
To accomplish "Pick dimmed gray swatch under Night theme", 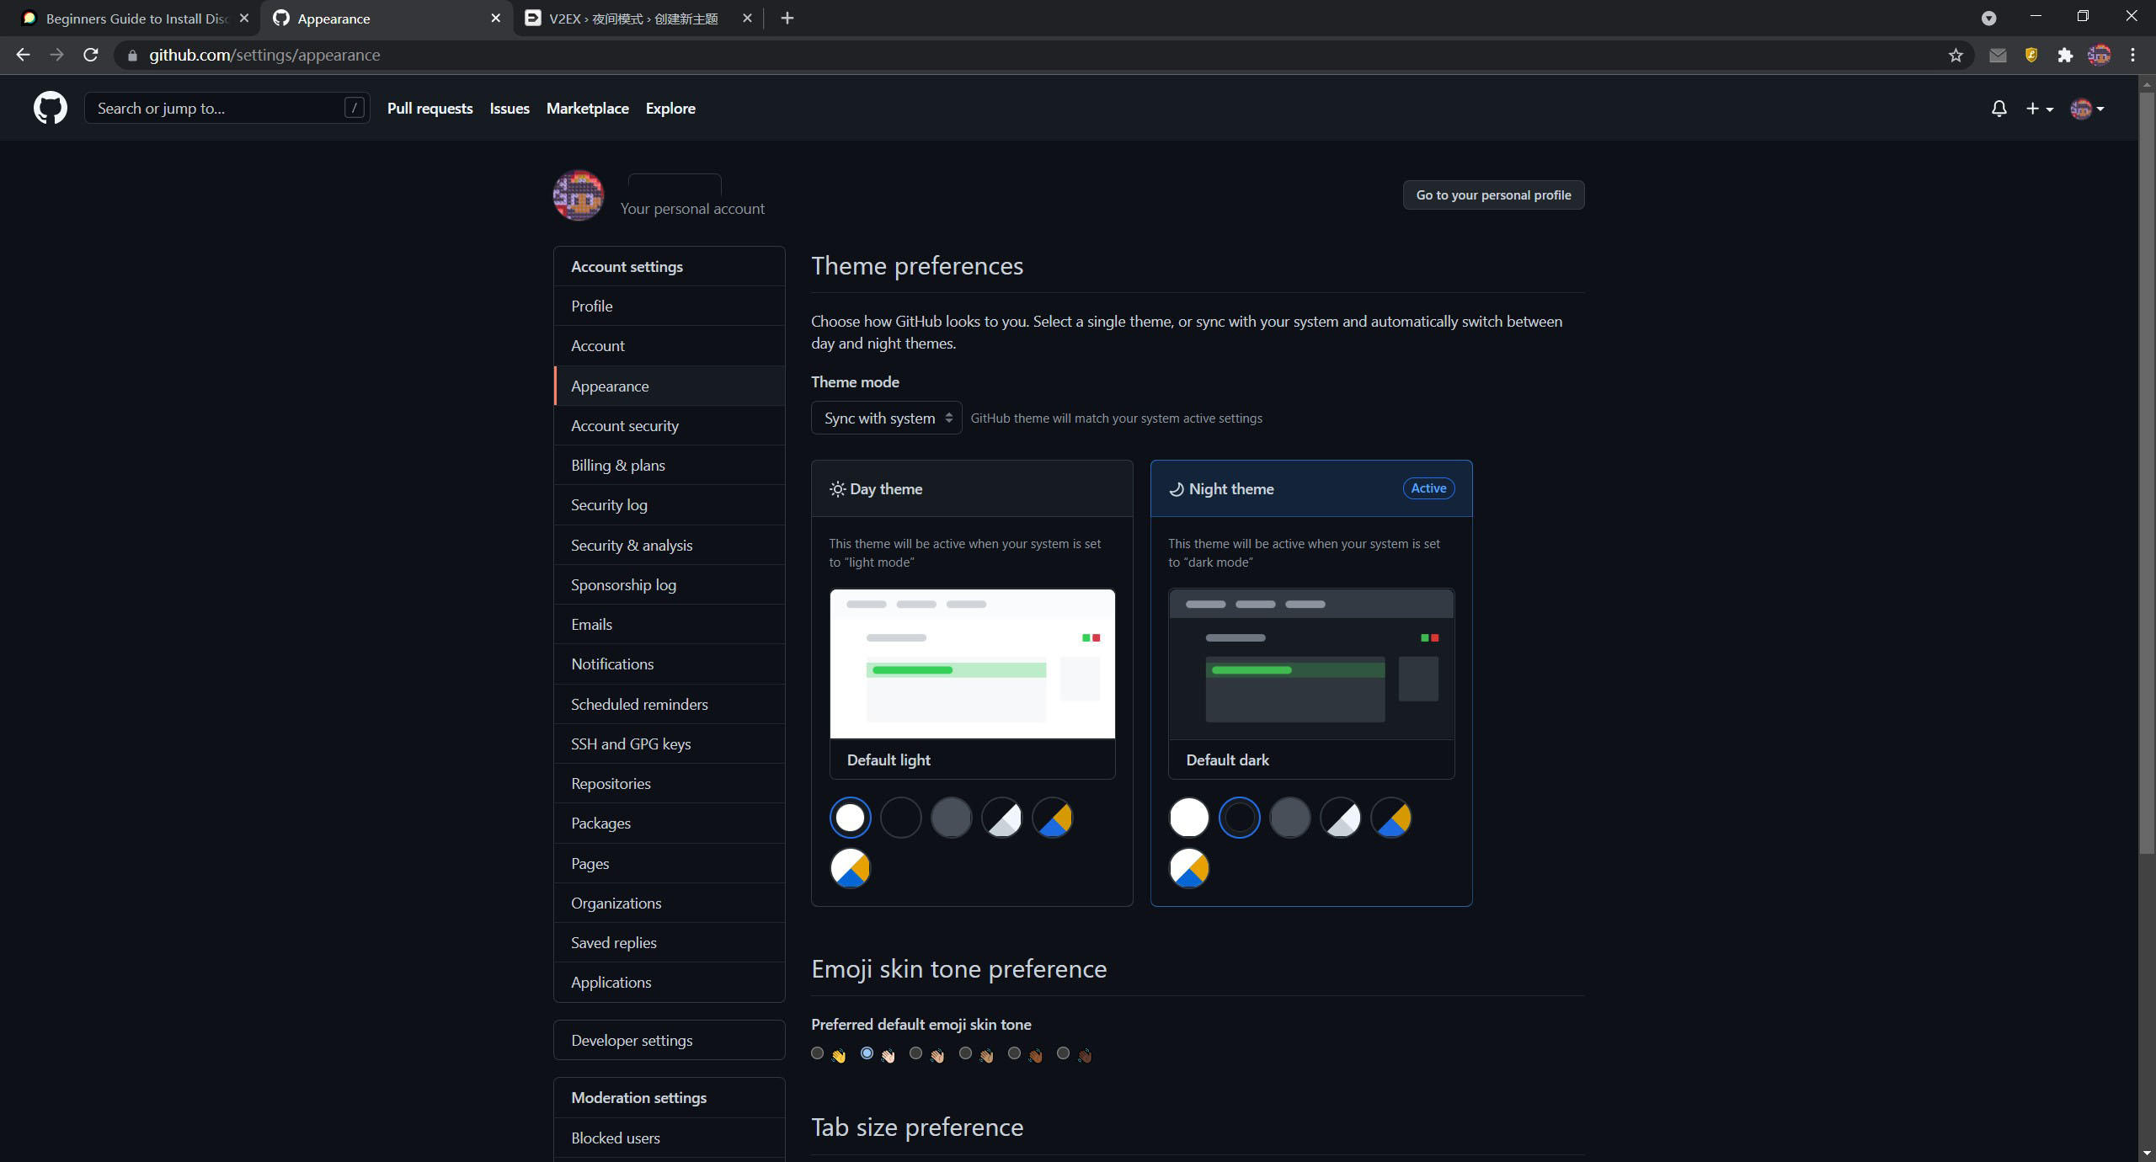I will (1289, 818).
